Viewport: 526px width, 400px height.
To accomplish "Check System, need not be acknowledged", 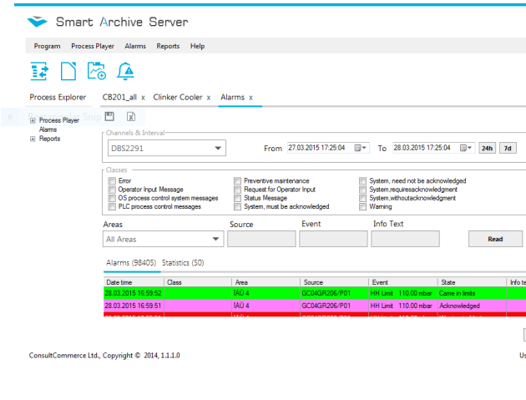I will (362, 181).
